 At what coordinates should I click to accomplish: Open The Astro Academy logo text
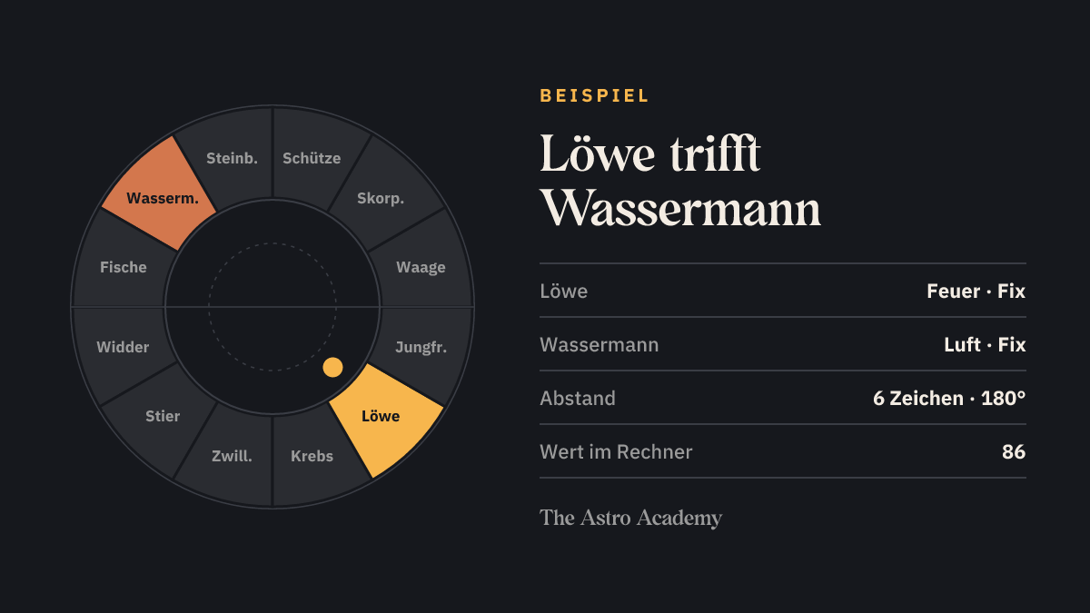(x=630, y=518)
